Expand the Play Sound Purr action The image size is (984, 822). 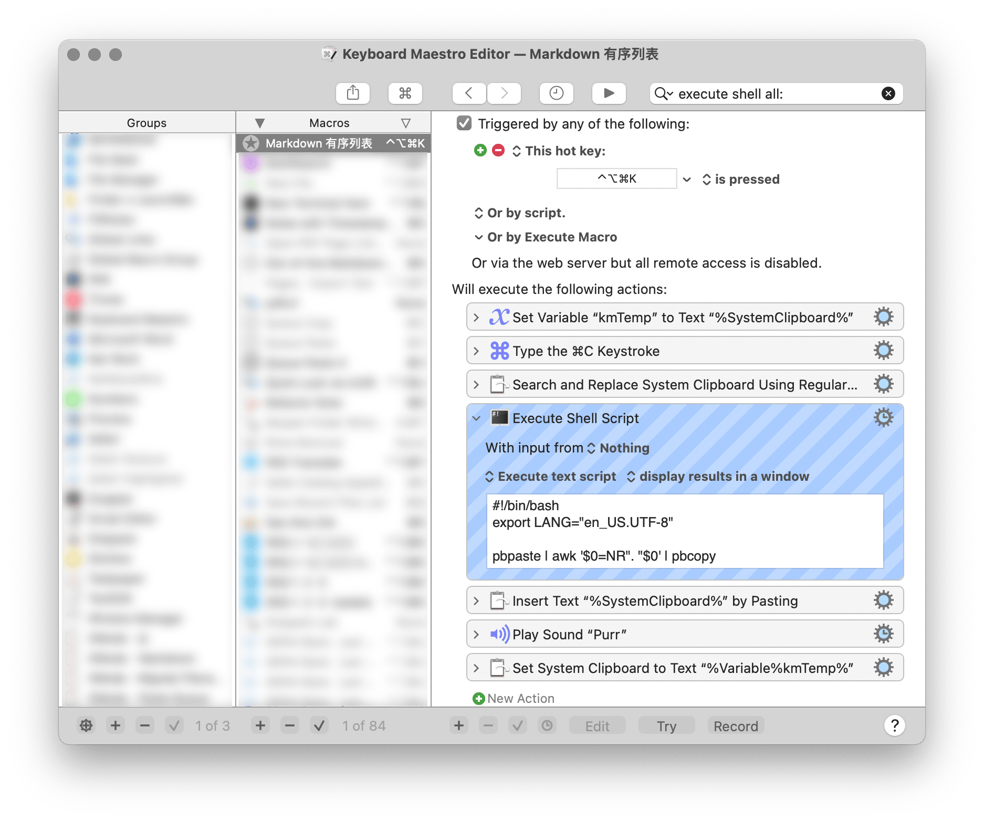[x=476, y=635]
